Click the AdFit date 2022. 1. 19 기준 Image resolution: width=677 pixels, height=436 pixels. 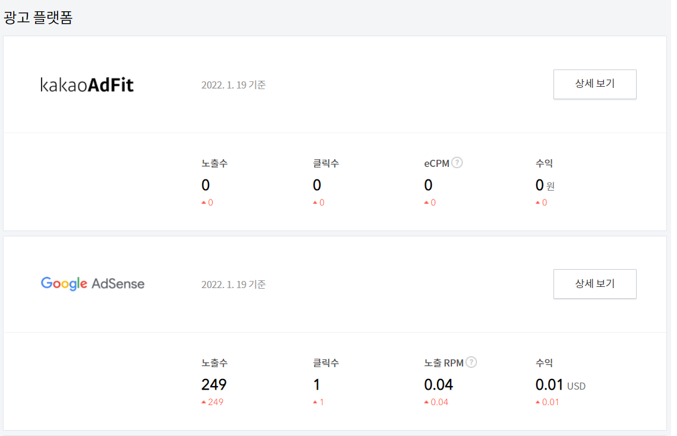coord(233,85)
